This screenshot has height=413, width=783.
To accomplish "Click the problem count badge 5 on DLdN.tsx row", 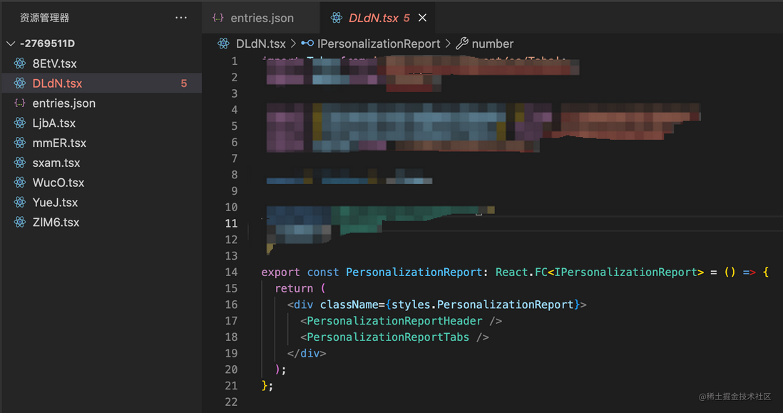I will (x=184, y=83).
